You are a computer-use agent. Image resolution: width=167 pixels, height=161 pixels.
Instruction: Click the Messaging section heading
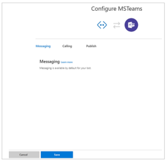click(x=50, y=61)
